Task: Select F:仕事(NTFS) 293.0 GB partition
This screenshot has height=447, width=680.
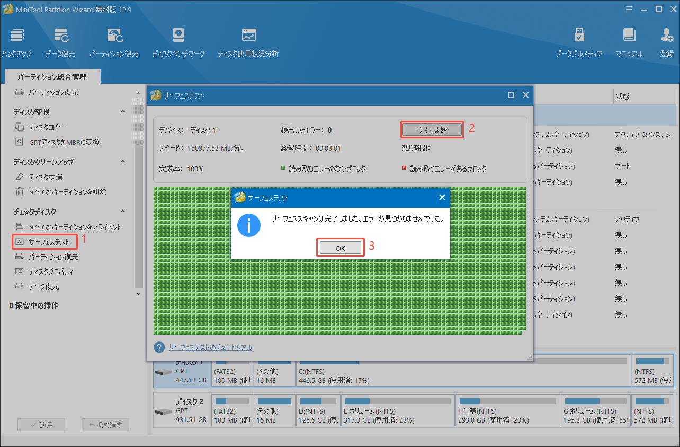Action: pyautogui.click(x=508, y=409)
